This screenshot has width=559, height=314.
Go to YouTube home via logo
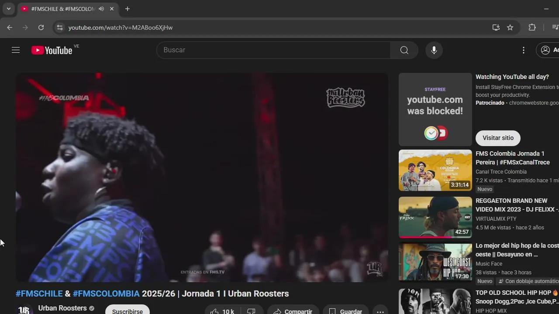pos(52,50)
